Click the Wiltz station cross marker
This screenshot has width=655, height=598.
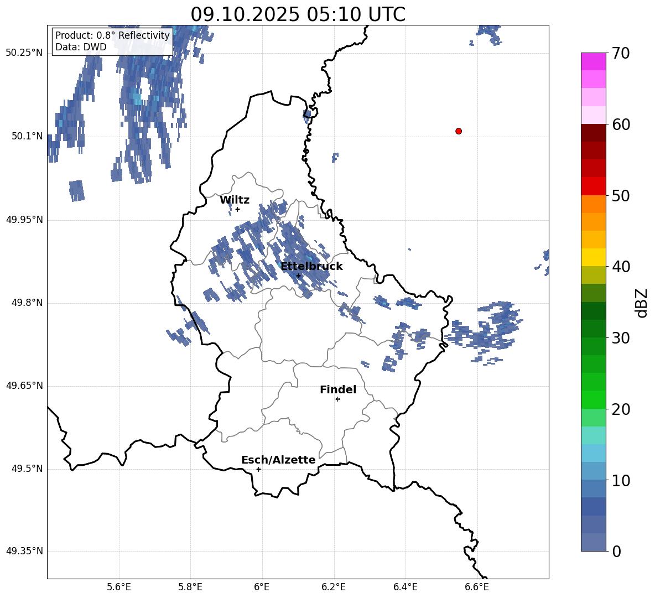(238, 209)
